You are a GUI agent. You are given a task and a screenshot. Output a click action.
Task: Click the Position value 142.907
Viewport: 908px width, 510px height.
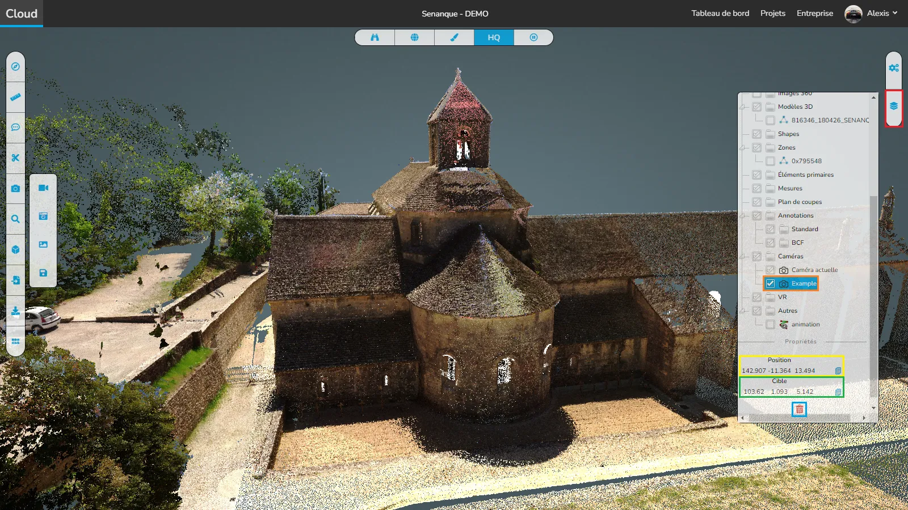pyautogui.click(x=754, y=371)
